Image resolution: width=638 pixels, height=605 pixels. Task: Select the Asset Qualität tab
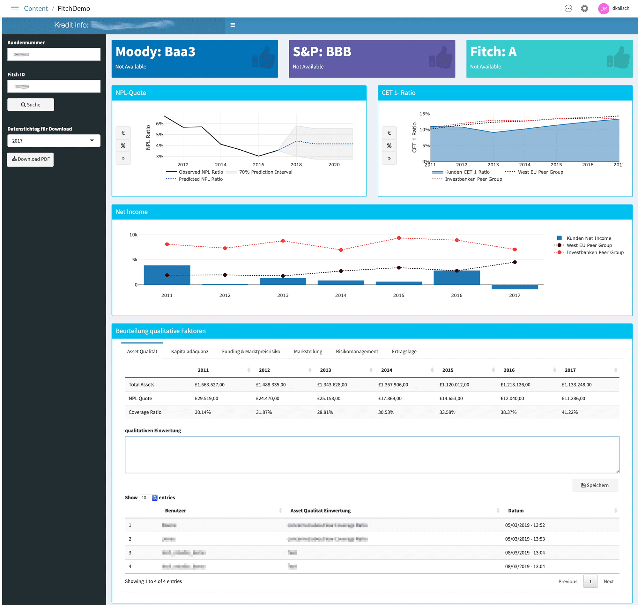(142, 352)
